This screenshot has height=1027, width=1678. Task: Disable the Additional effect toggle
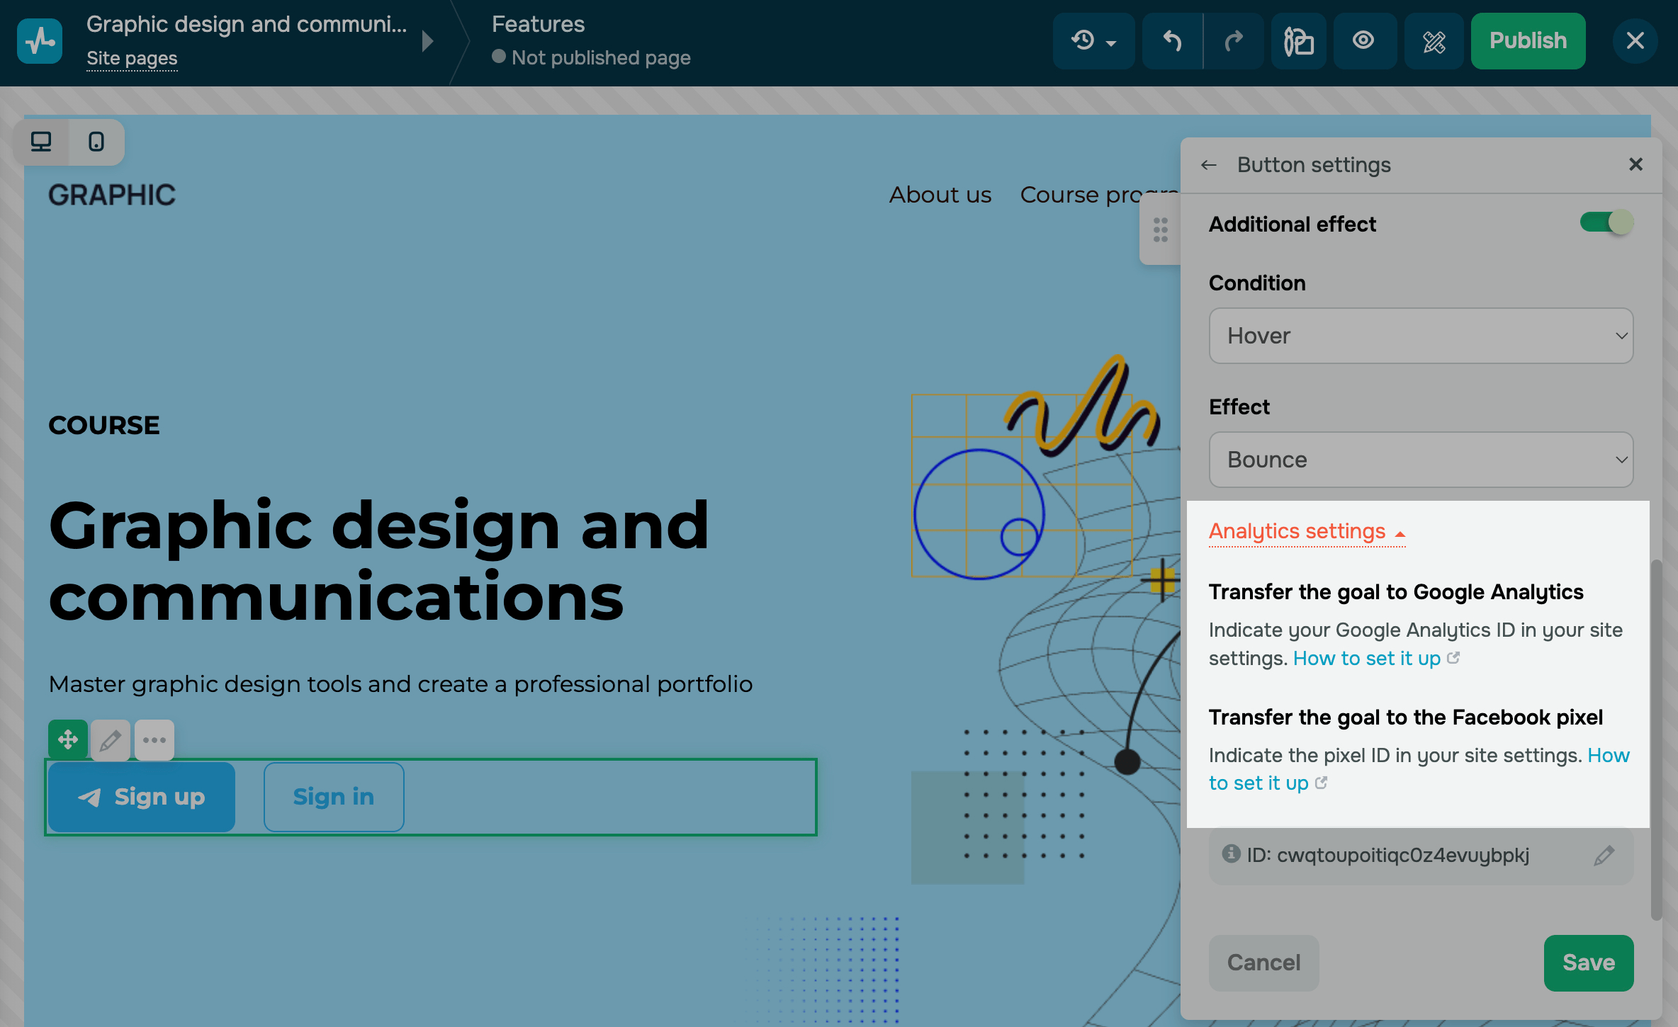pos(1606,223)
